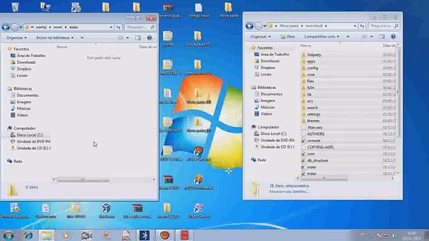
Task: Select the 'apps' folder row
Action: pyautogui.click(x=348, y=61)
